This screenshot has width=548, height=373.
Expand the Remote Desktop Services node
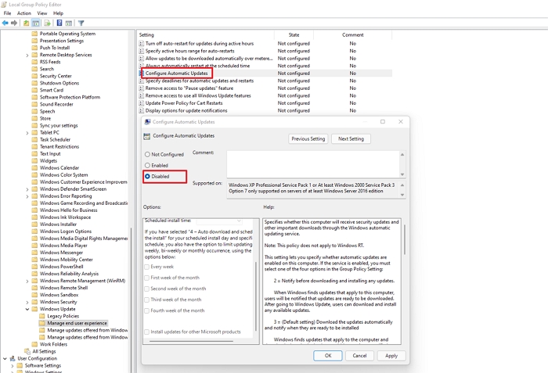27,56
